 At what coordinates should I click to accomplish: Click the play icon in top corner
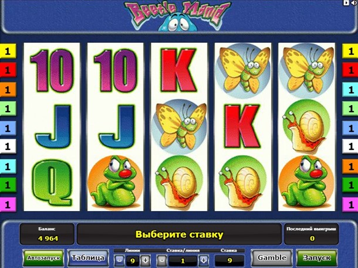[346, 2]
